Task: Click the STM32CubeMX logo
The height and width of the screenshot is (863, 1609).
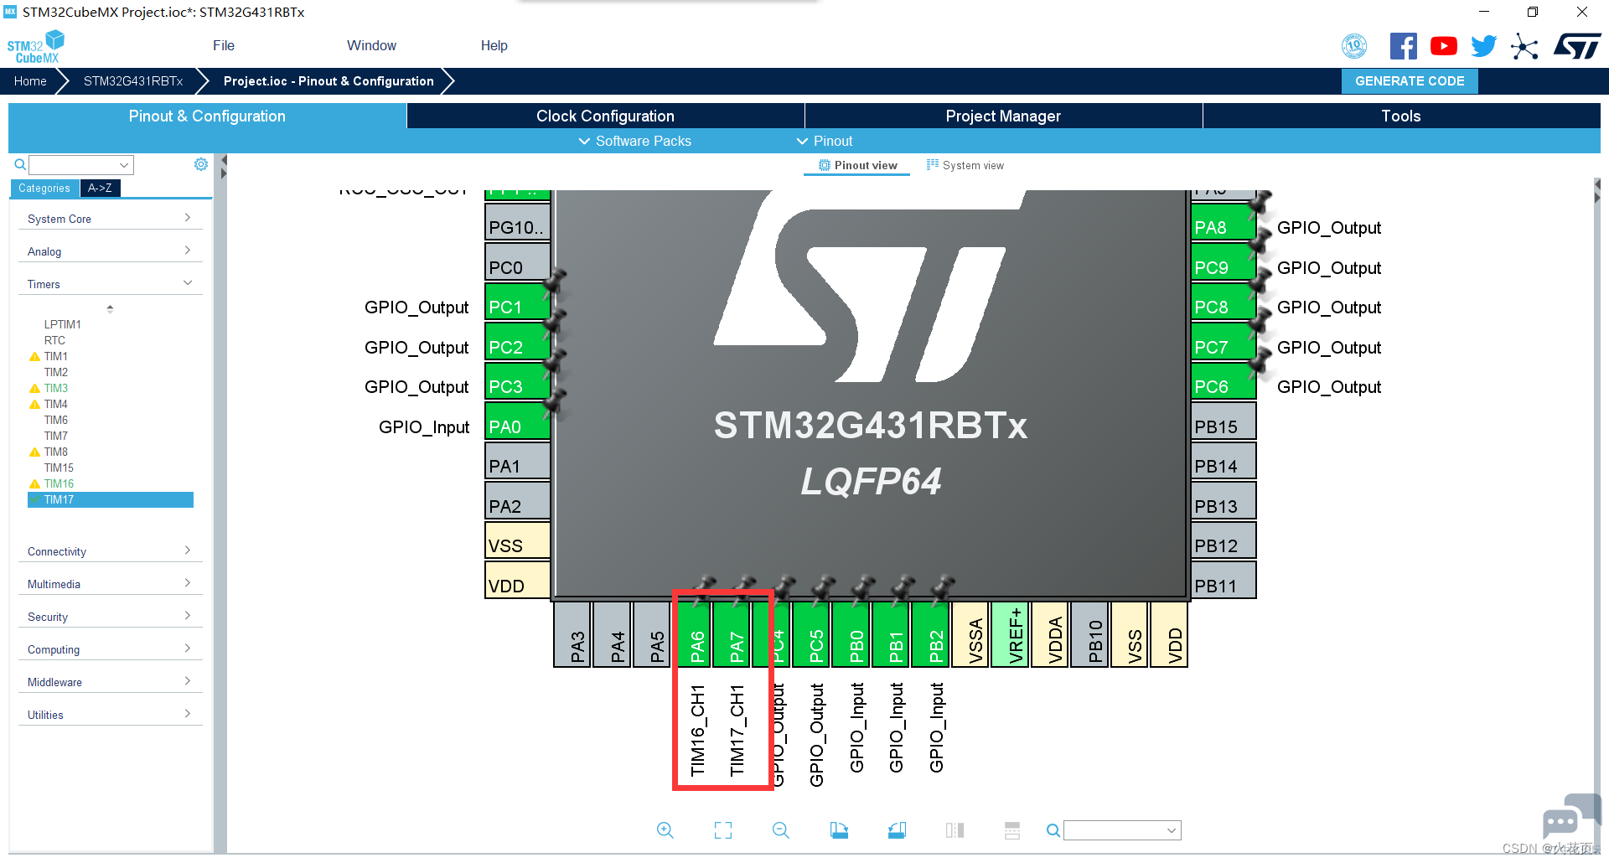Action: pyautogui.click(x=35, y=47)
